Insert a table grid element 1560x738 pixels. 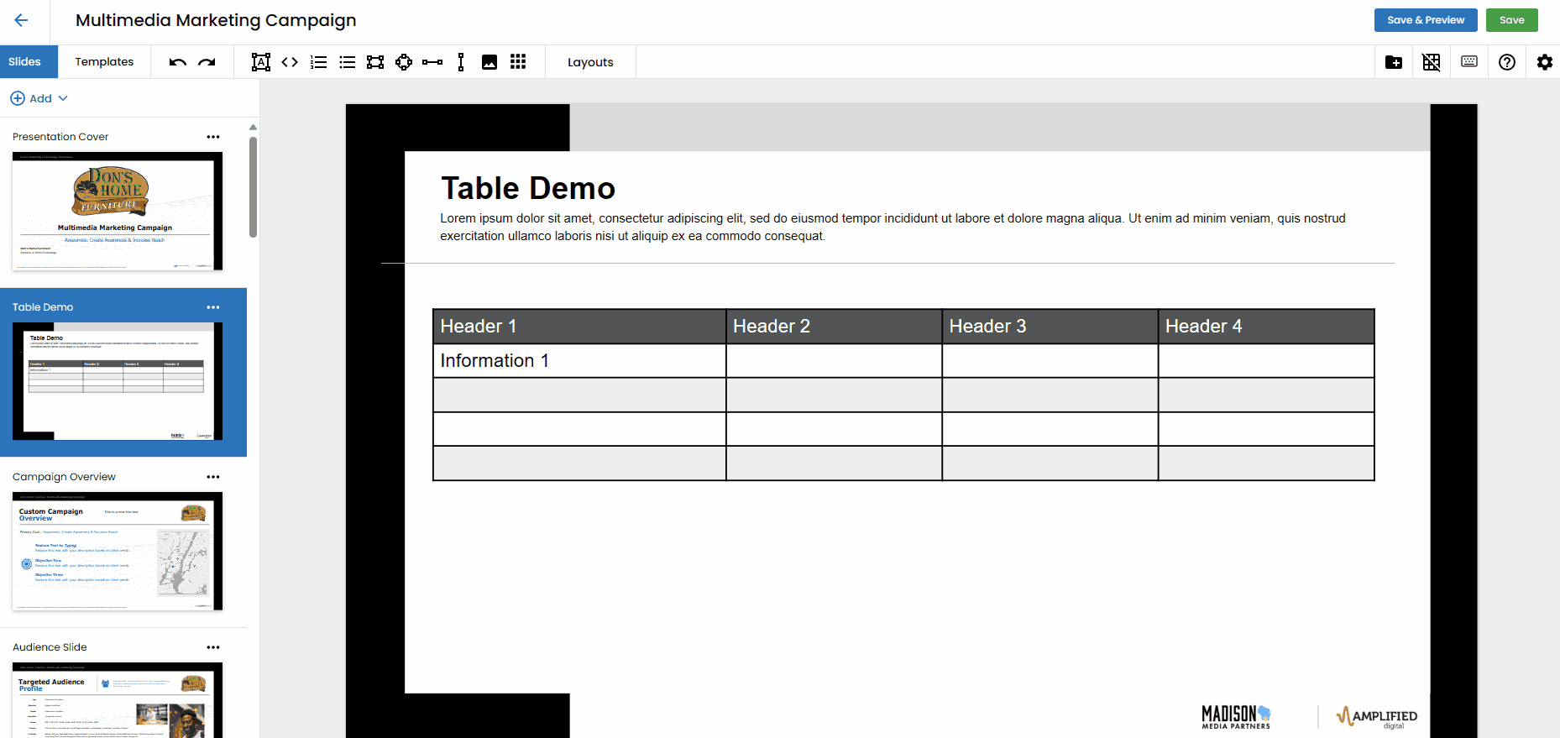518,62
